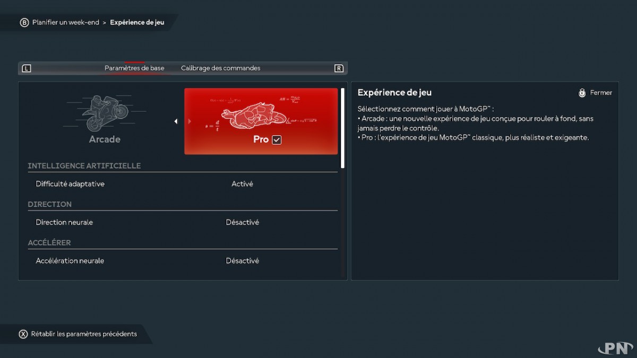This screenshot has height=358, width=637.
Task: Click the X button icon for reset
Action: [23, 334]
